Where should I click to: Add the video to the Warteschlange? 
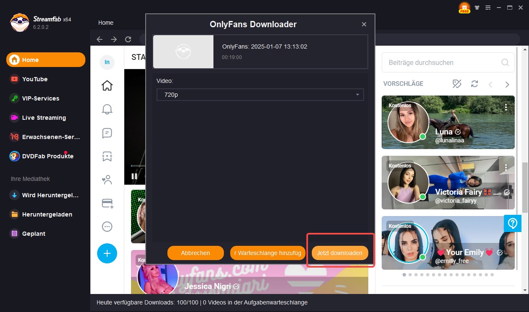click(x=267, y=253)
